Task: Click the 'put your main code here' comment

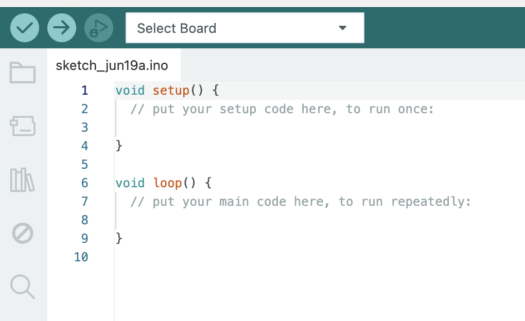Action: pos(301,202)
